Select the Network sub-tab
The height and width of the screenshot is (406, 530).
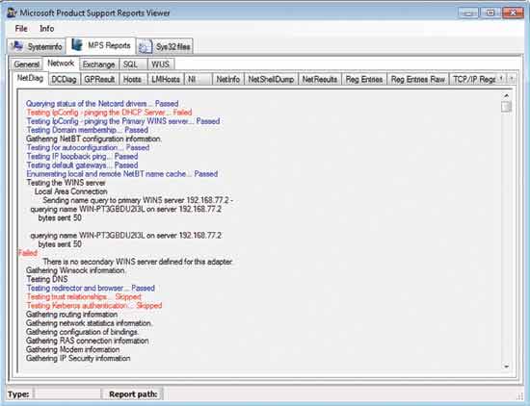click(61, 63)
